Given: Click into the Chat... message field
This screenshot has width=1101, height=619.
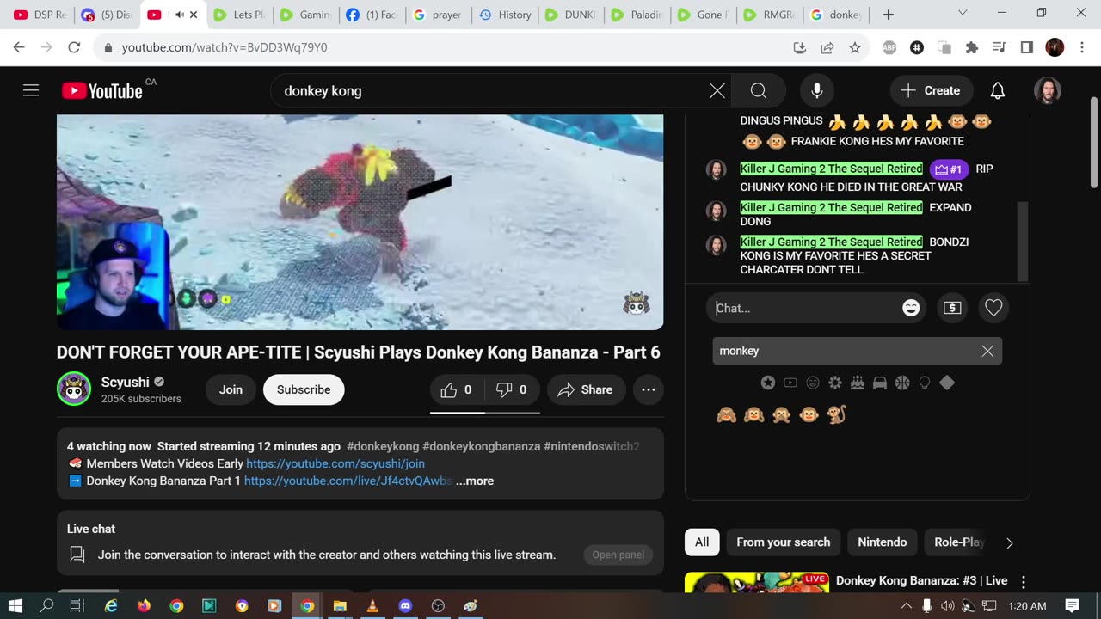Looking at the screenshot, I should click(806, 308).
